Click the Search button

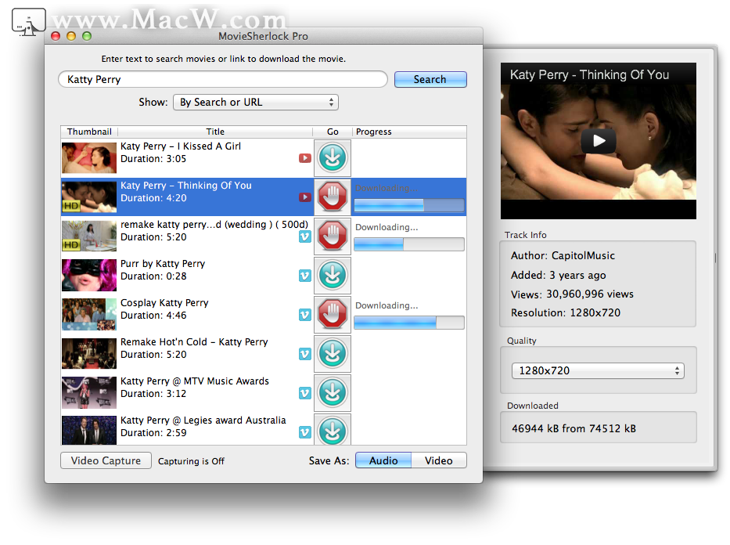coord(430,79)
